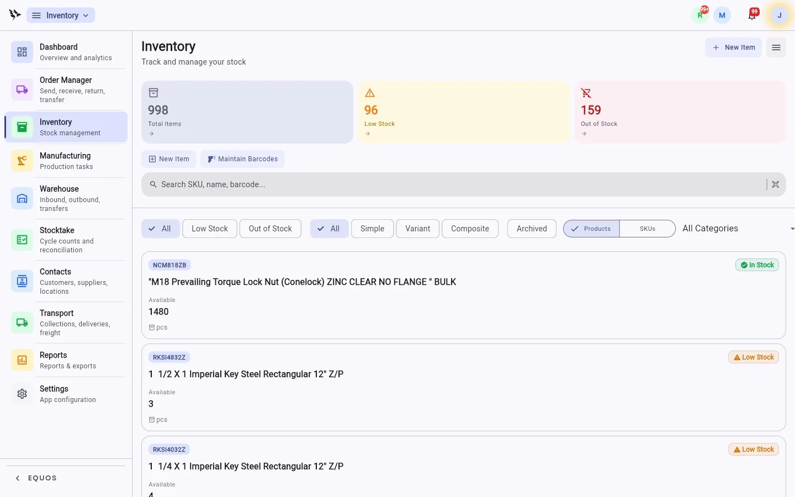795x497 pixels.
Task: Click the In Stock status badge
Action: tap(757, 265)
